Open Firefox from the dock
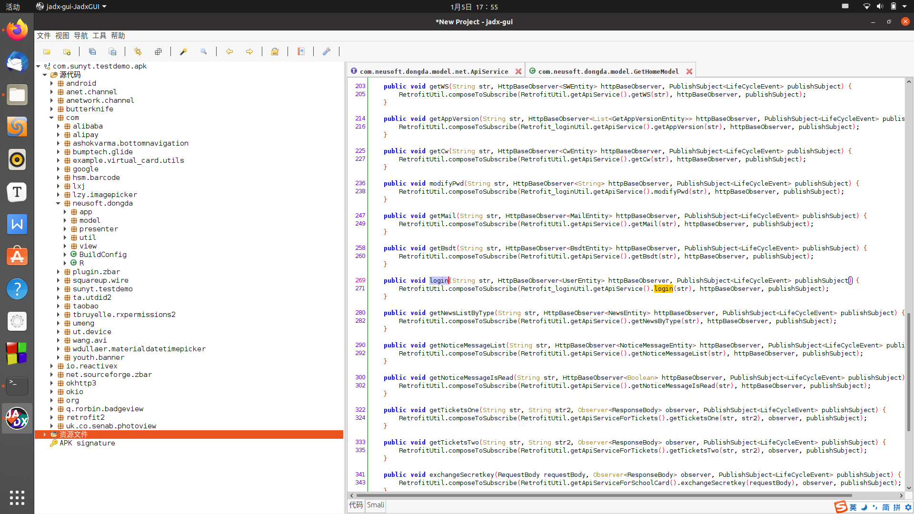The height and width of the screenshot is (514, 914). [17, 30]
